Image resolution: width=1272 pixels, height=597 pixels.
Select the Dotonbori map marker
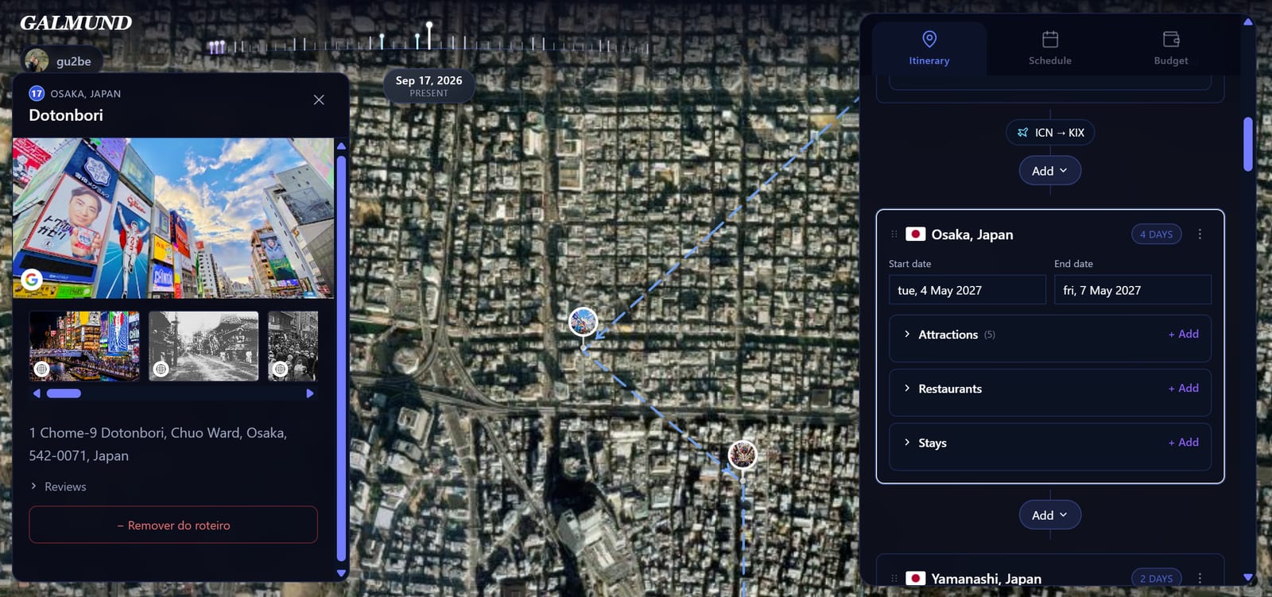(x=584, y=322)
